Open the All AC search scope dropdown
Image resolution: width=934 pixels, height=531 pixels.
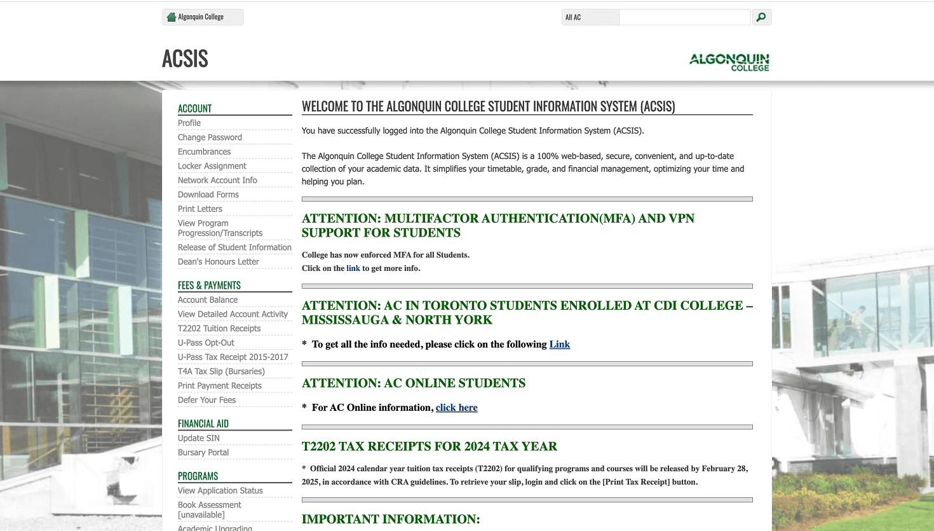point(590,17)
